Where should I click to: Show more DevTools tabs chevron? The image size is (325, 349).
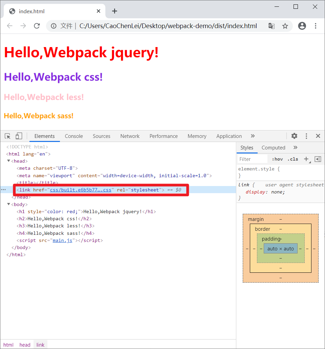point(253,136)
